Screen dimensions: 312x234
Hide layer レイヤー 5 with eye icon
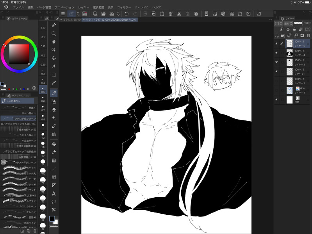pos(276,44)
